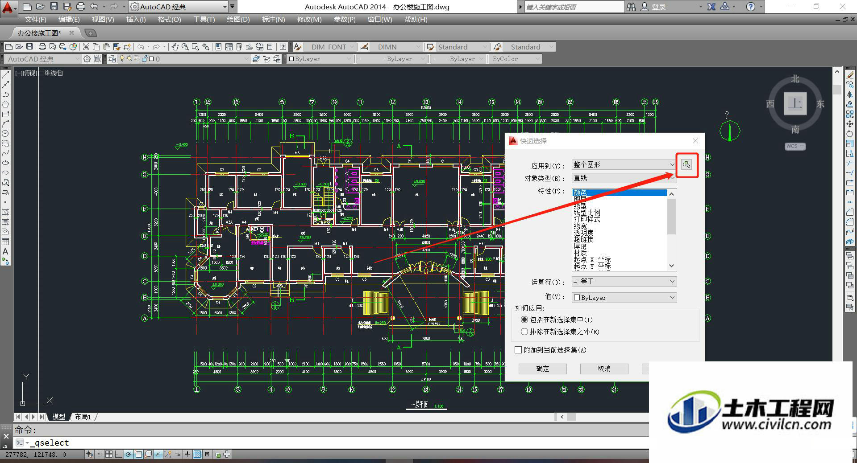857x463 pixels.
Task: Click the 登录 sign-in link
Action: [x=659, y=7]
